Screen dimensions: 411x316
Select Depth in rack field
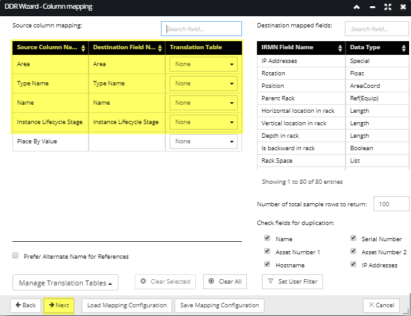pyautogui.click(x=333, y=136)
